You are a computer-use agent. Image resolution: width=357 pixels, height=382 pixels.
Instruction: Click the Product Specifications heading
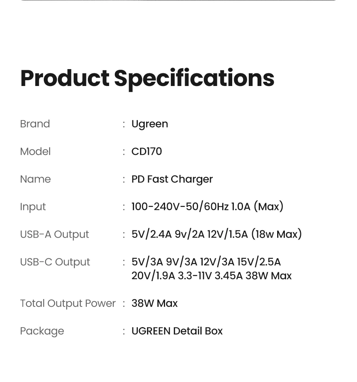(147, 78)
